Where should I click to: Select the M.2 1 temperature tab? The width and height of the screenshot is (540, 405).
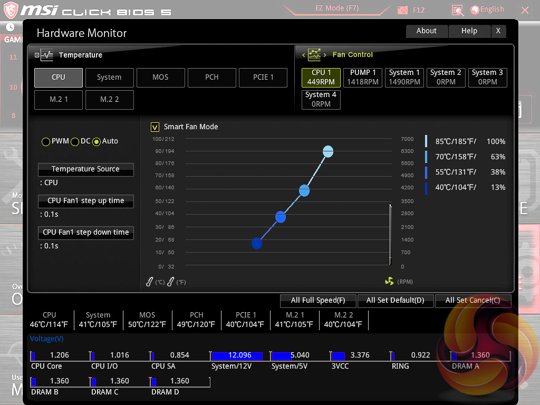point(59,100)
